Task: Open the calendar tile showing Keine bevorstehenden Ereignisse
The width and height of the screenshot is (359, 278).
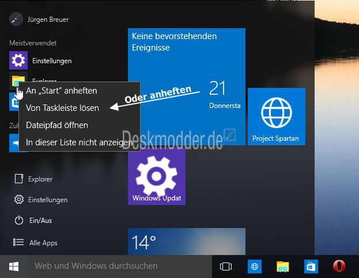Action: pyautogui.click(x=187, y=87)
